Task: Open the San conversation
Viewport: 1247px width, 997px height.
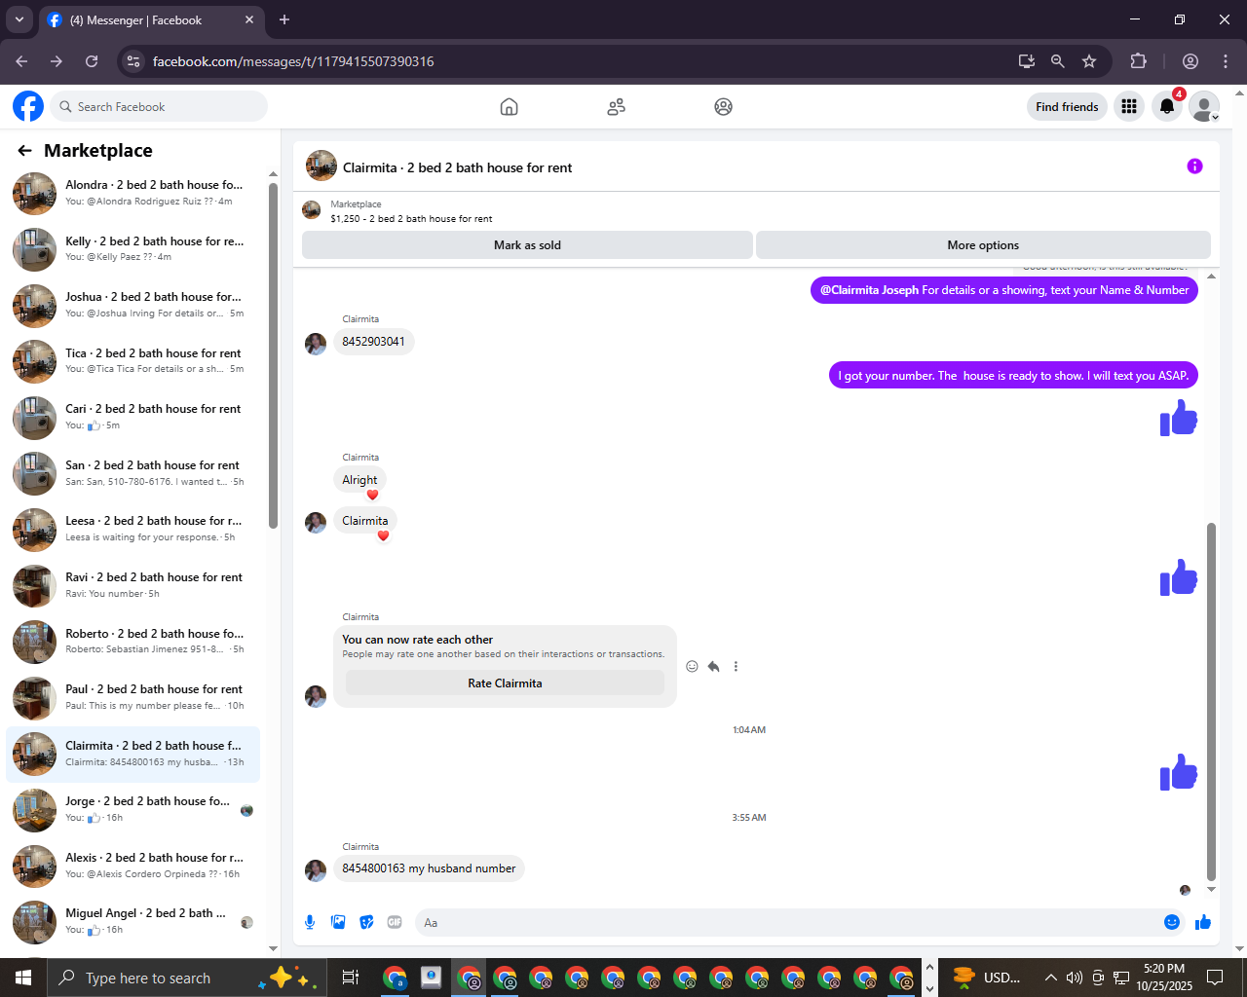Action: tap(132, 474)
